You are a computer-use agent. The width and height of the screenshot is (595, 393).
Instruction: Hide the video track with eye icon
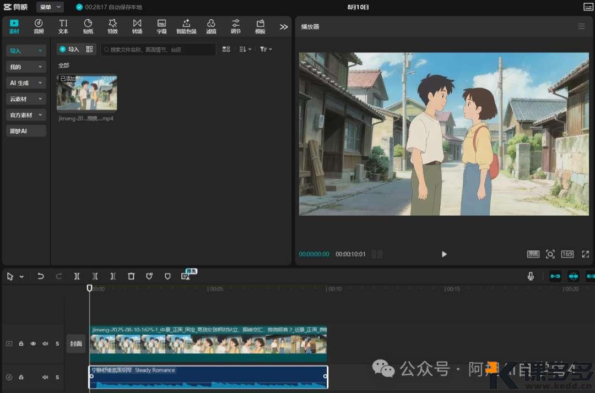coord(33,343)
